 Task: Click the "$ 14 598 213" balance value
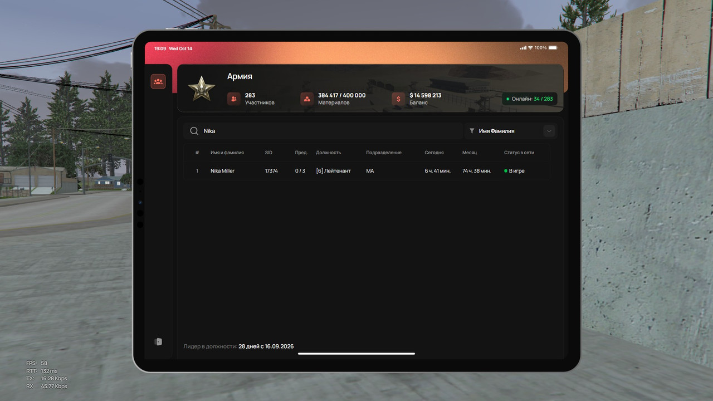pos(426,95)
